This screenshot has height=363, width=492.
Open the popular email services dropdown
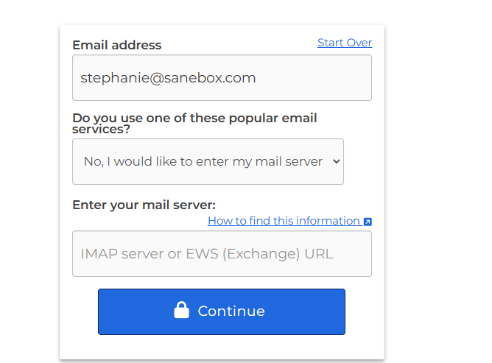pyautogui.click(x=208, y=161)
